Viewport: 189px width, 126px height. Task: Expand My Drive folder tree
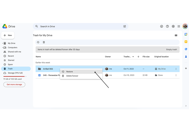[3, 43]
